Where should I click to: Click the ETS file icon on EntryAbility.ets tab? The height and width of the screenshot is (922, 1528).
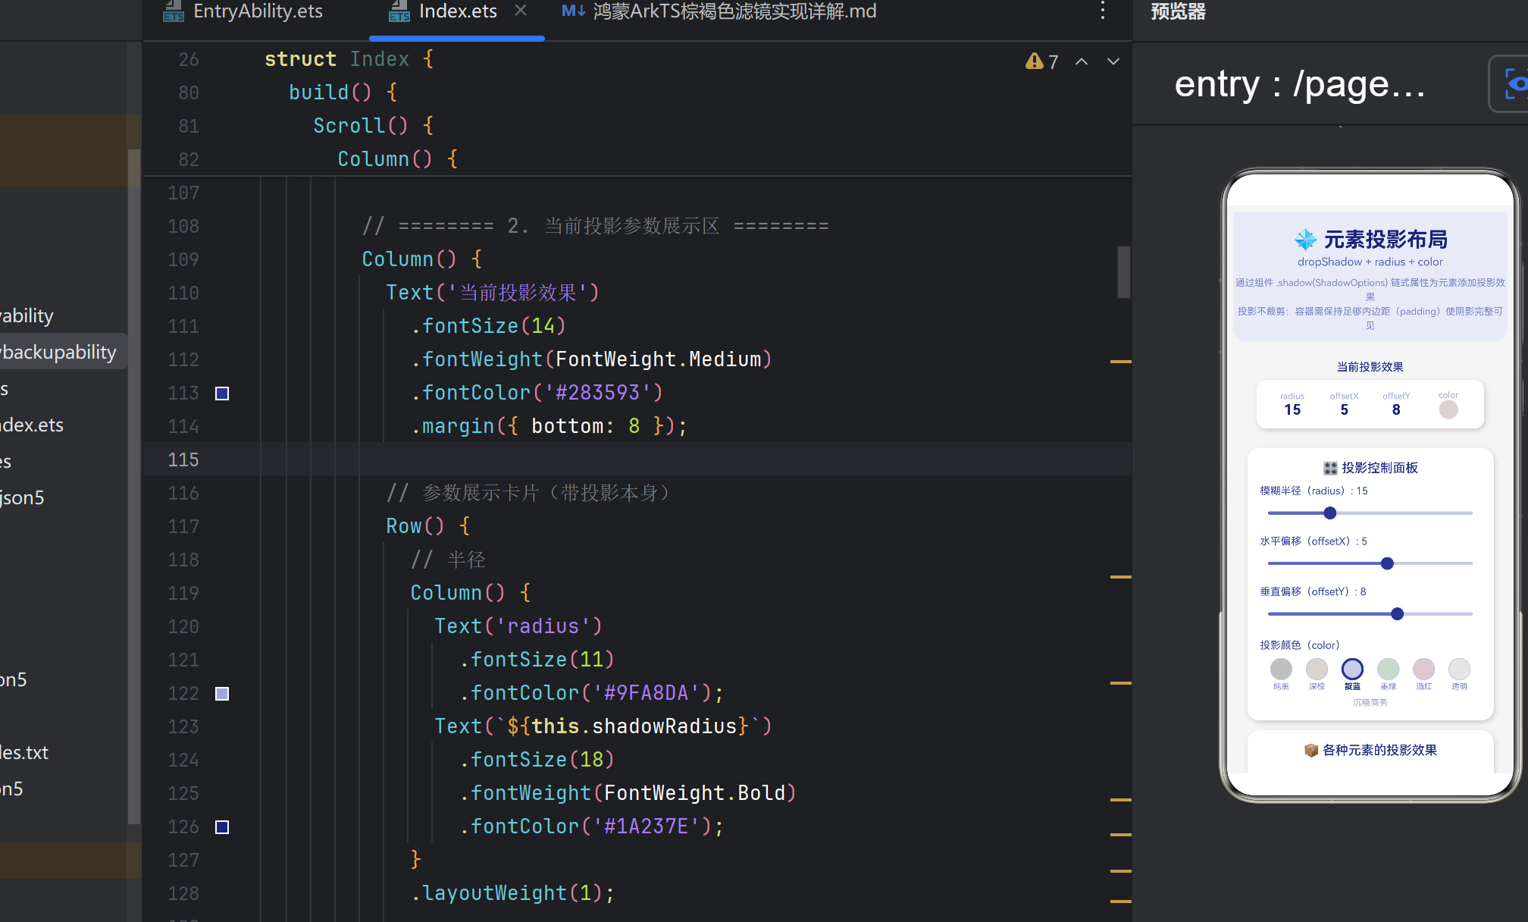pyautogui.click(x=174, y=11)
